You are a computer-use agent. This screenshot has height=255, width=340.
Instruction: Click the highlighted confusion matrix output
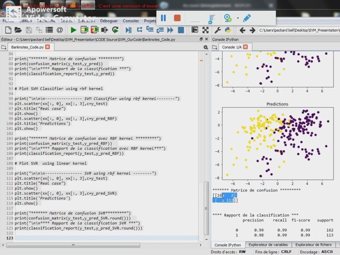[x=225, y=198]
